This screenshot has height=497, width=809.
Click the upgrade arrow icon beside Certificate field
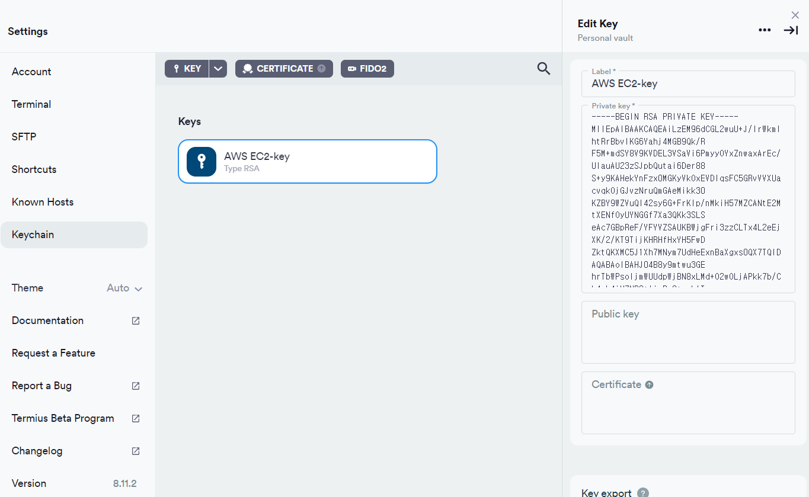(649, 384)
